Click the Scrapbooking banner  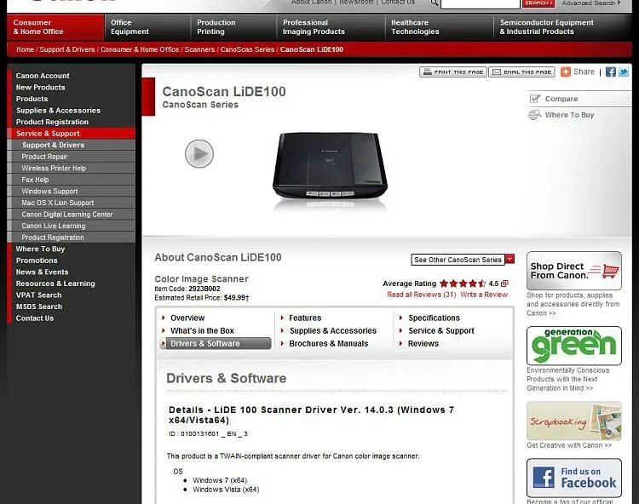[573, 421]
